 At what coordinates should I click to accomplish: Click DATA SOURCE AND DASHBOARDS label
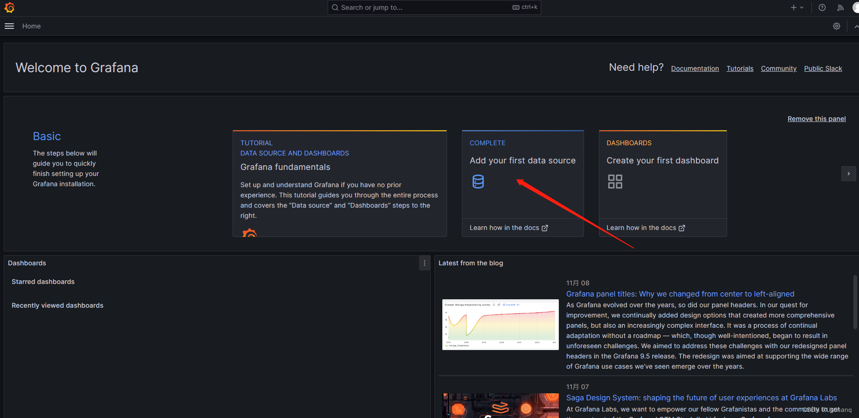point(295,153)
